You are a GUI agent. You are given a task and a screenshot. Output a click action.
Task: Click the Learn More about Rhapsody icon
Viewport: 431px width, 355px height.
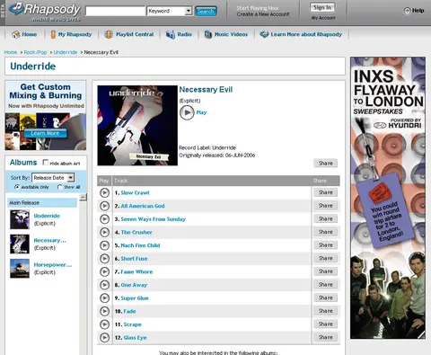[x=264, y=34]
